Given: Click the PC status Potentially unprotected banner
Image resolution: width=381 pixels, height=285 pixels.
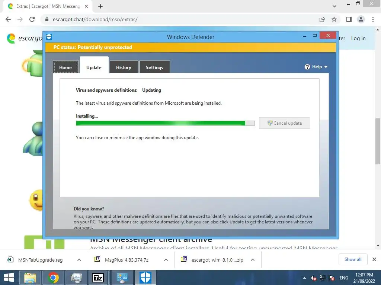Looking at the screenshot, I should click(x=191, y=47).
